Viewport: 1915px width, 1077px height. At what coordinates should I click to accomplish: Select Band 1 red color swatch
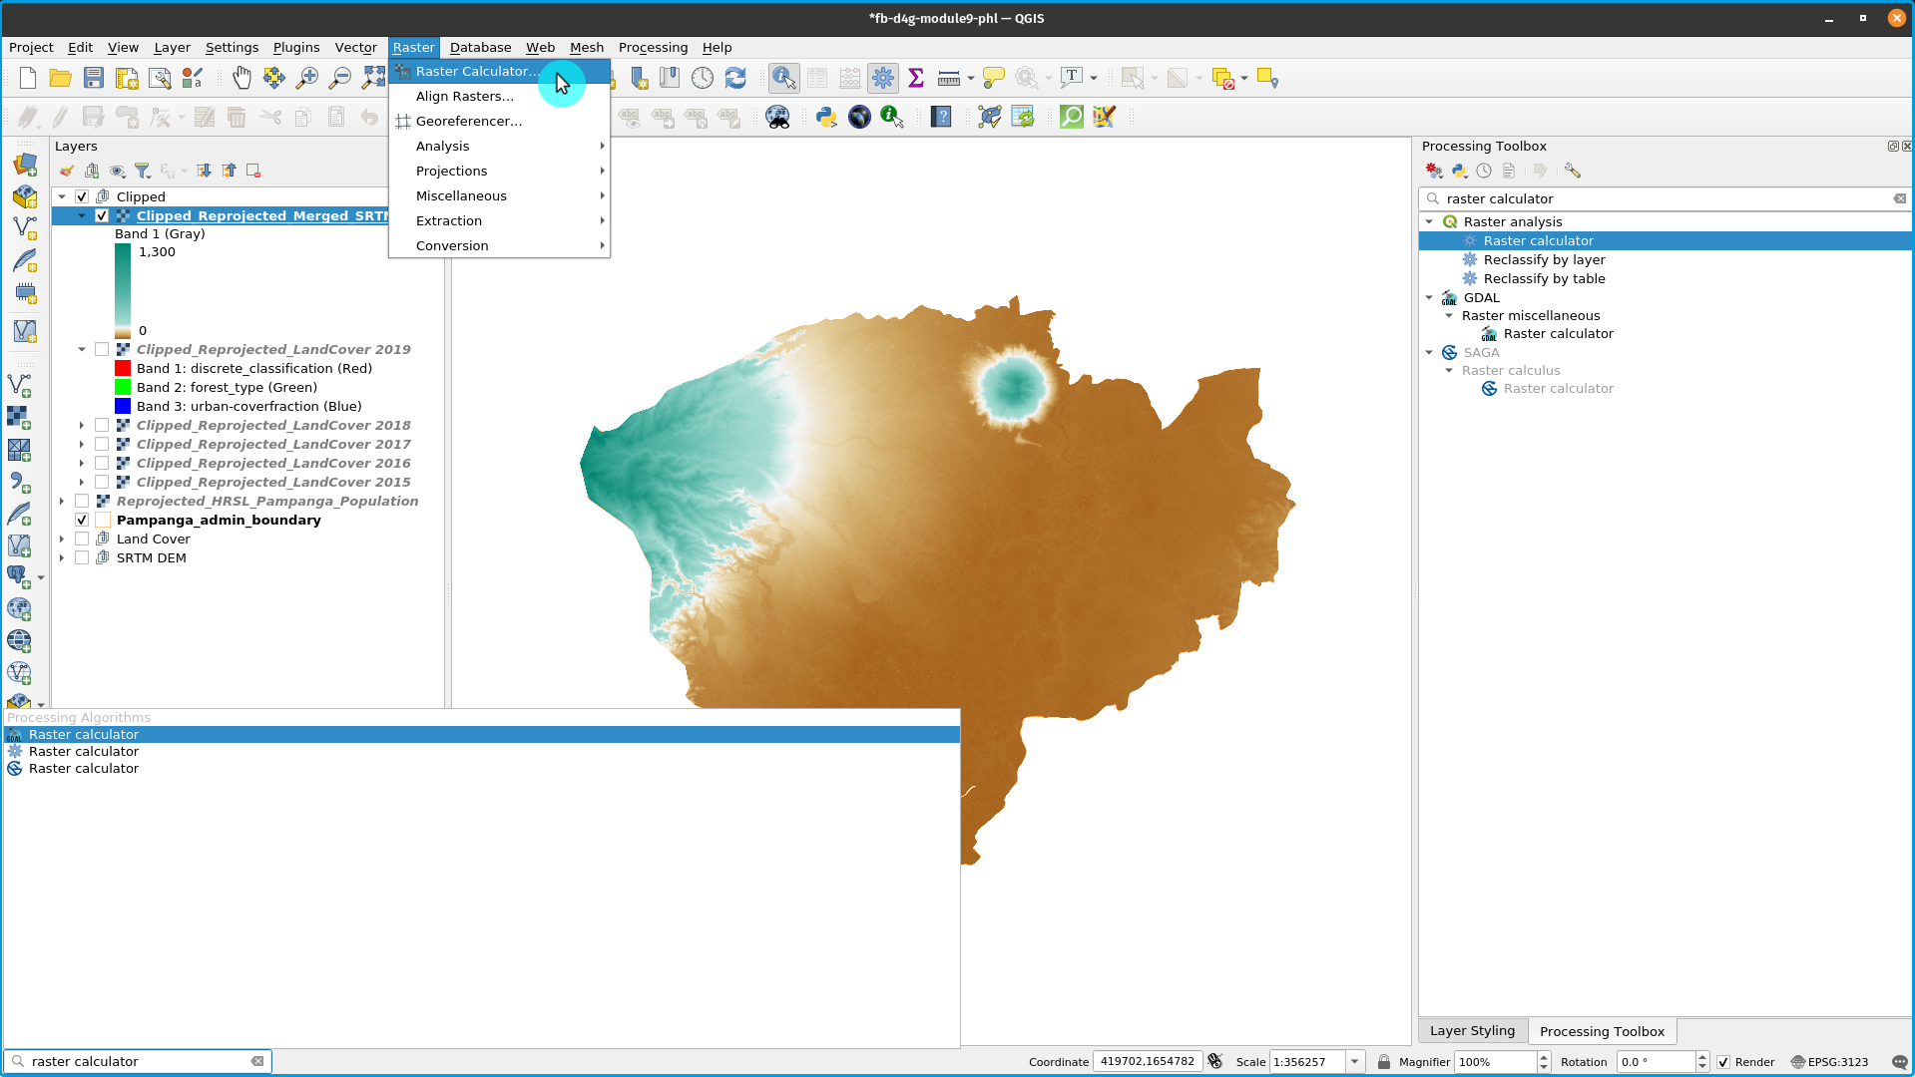pos(123,368)
